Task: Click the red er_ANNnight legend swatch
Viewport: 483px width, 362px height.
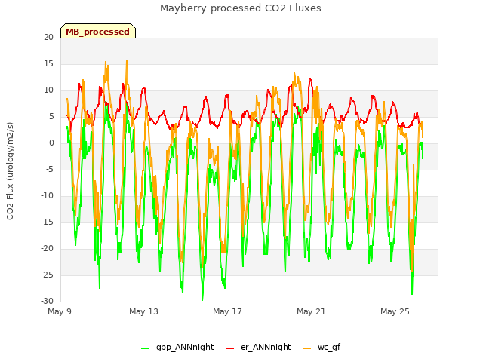Action: pos(229,348)
